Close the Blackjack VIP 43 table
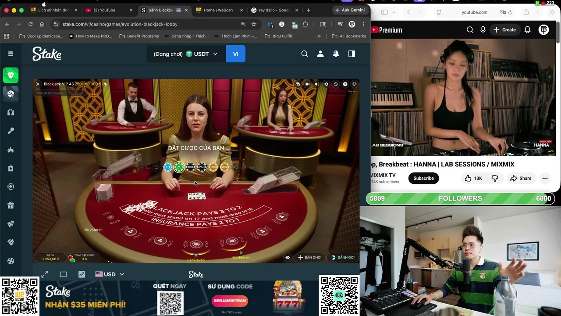This screenshot has width=561, height=316. tap(38, 84)
